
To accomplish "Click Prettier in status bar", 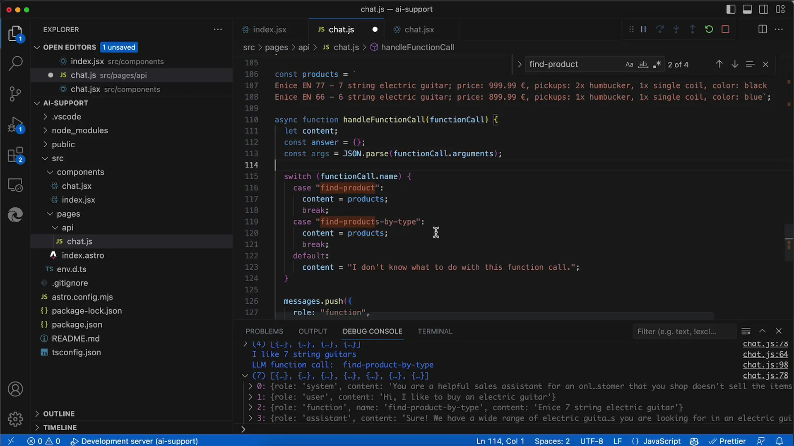I will [x=727, y=441].
